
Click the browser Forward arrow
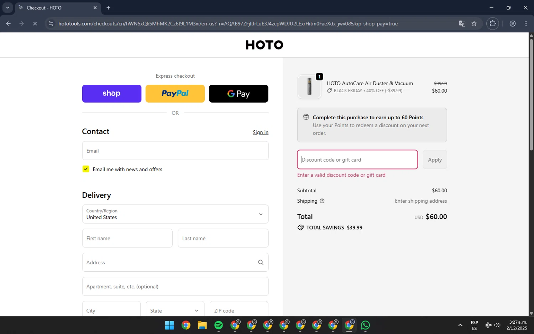21,24
